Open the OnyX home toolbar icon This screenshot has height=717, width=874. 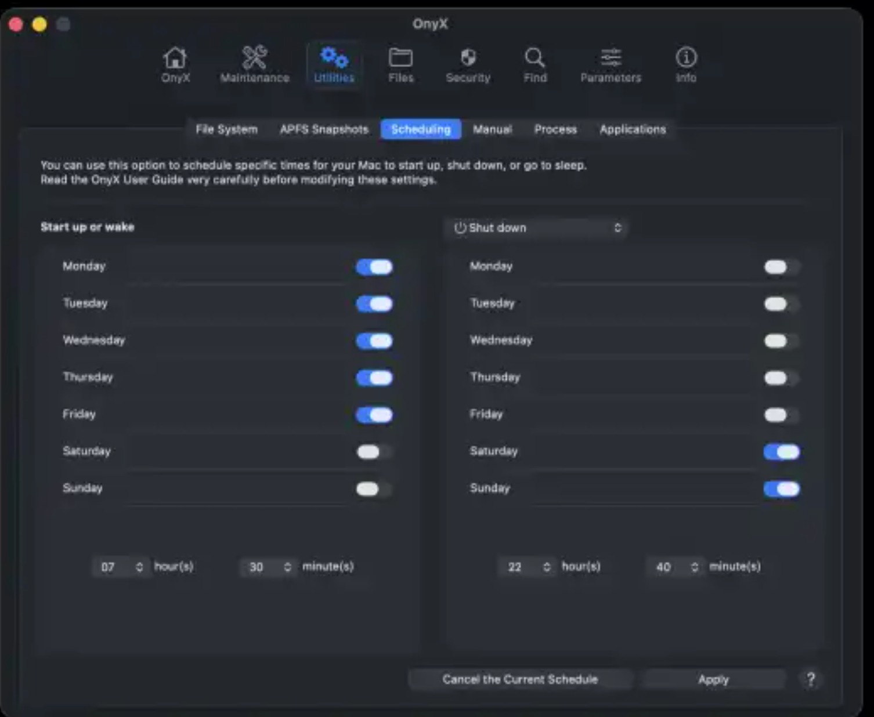175,64
